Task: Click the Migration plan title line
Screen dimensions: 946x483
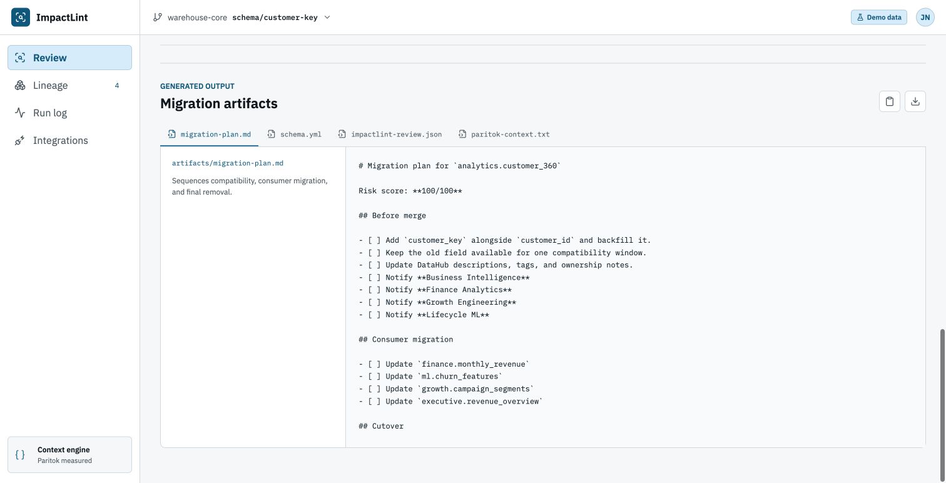Action: [x=460, y=166]
